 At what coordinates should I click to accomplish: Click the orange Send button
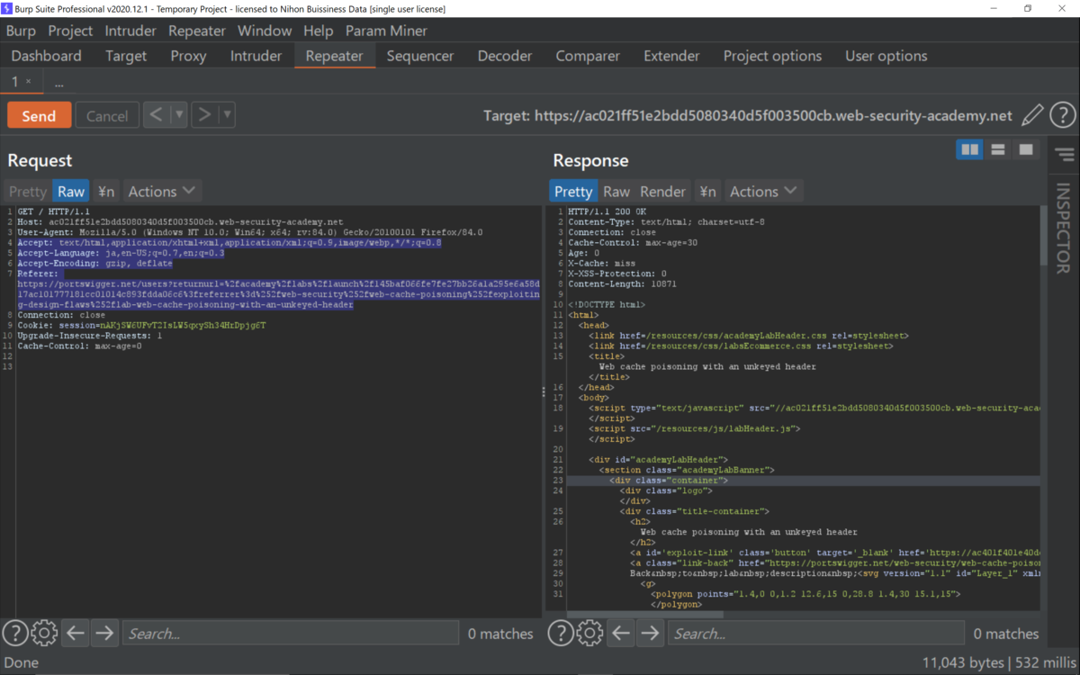click(39, 115)
